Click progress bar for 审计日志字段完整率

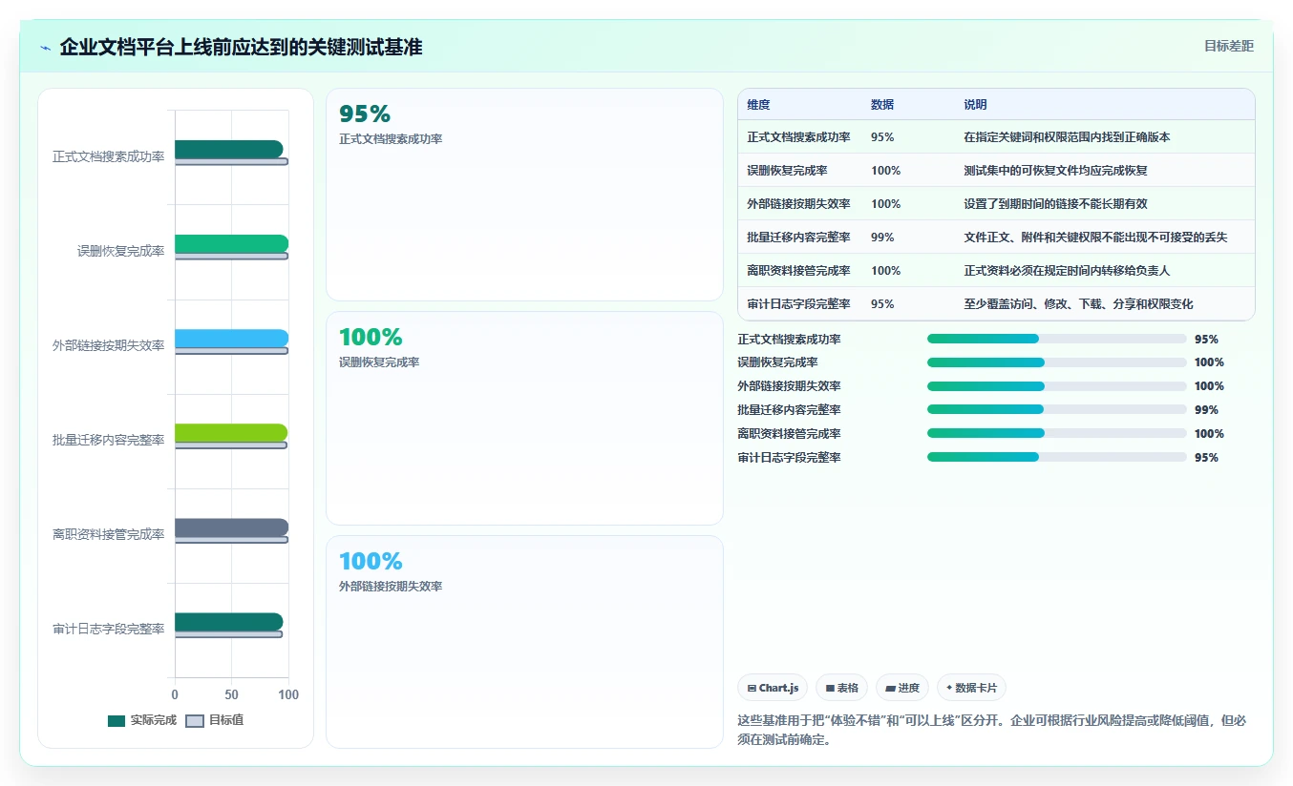(x=1056, y=458)
